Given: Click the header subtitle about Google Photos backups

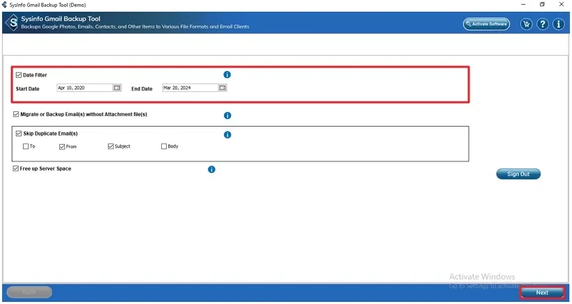Looking at the screenshot, I should 135,26.
